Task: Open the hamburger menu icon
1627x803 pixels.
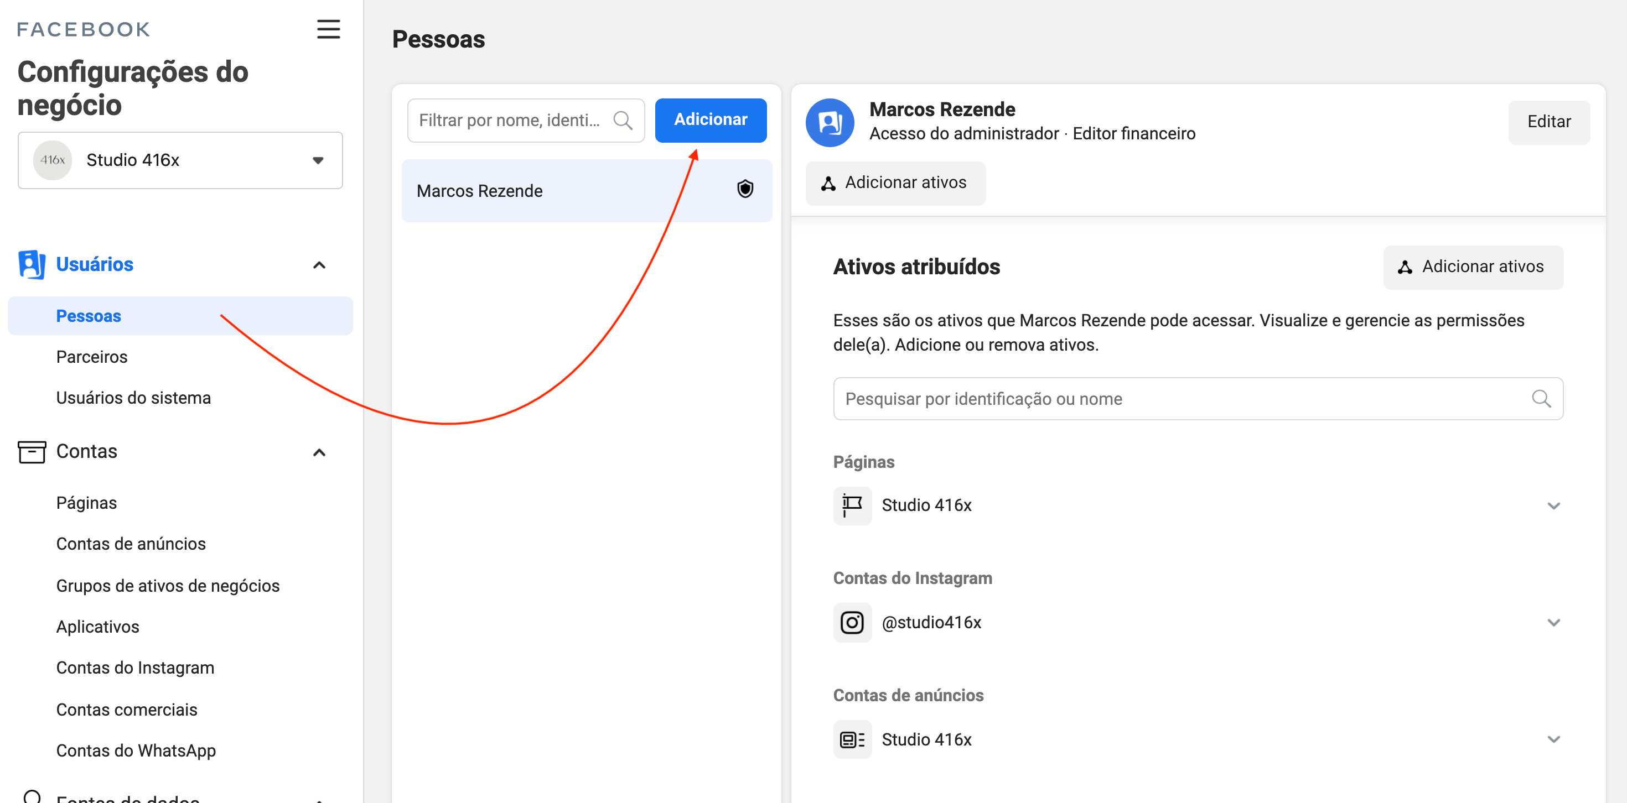Action: tap(328, 29)
